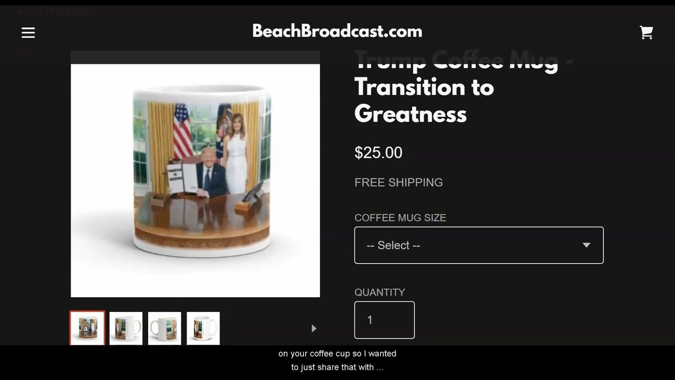
Task: Click the $25.00 price text
Action: [378, 153]
